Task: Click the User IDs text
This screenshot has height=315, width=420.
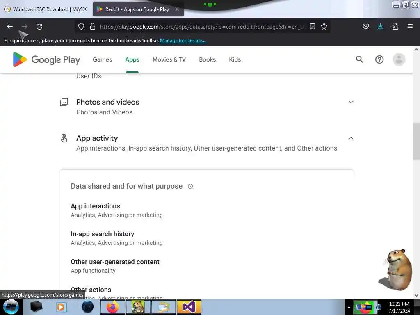Action: click(x=89, y=76)
